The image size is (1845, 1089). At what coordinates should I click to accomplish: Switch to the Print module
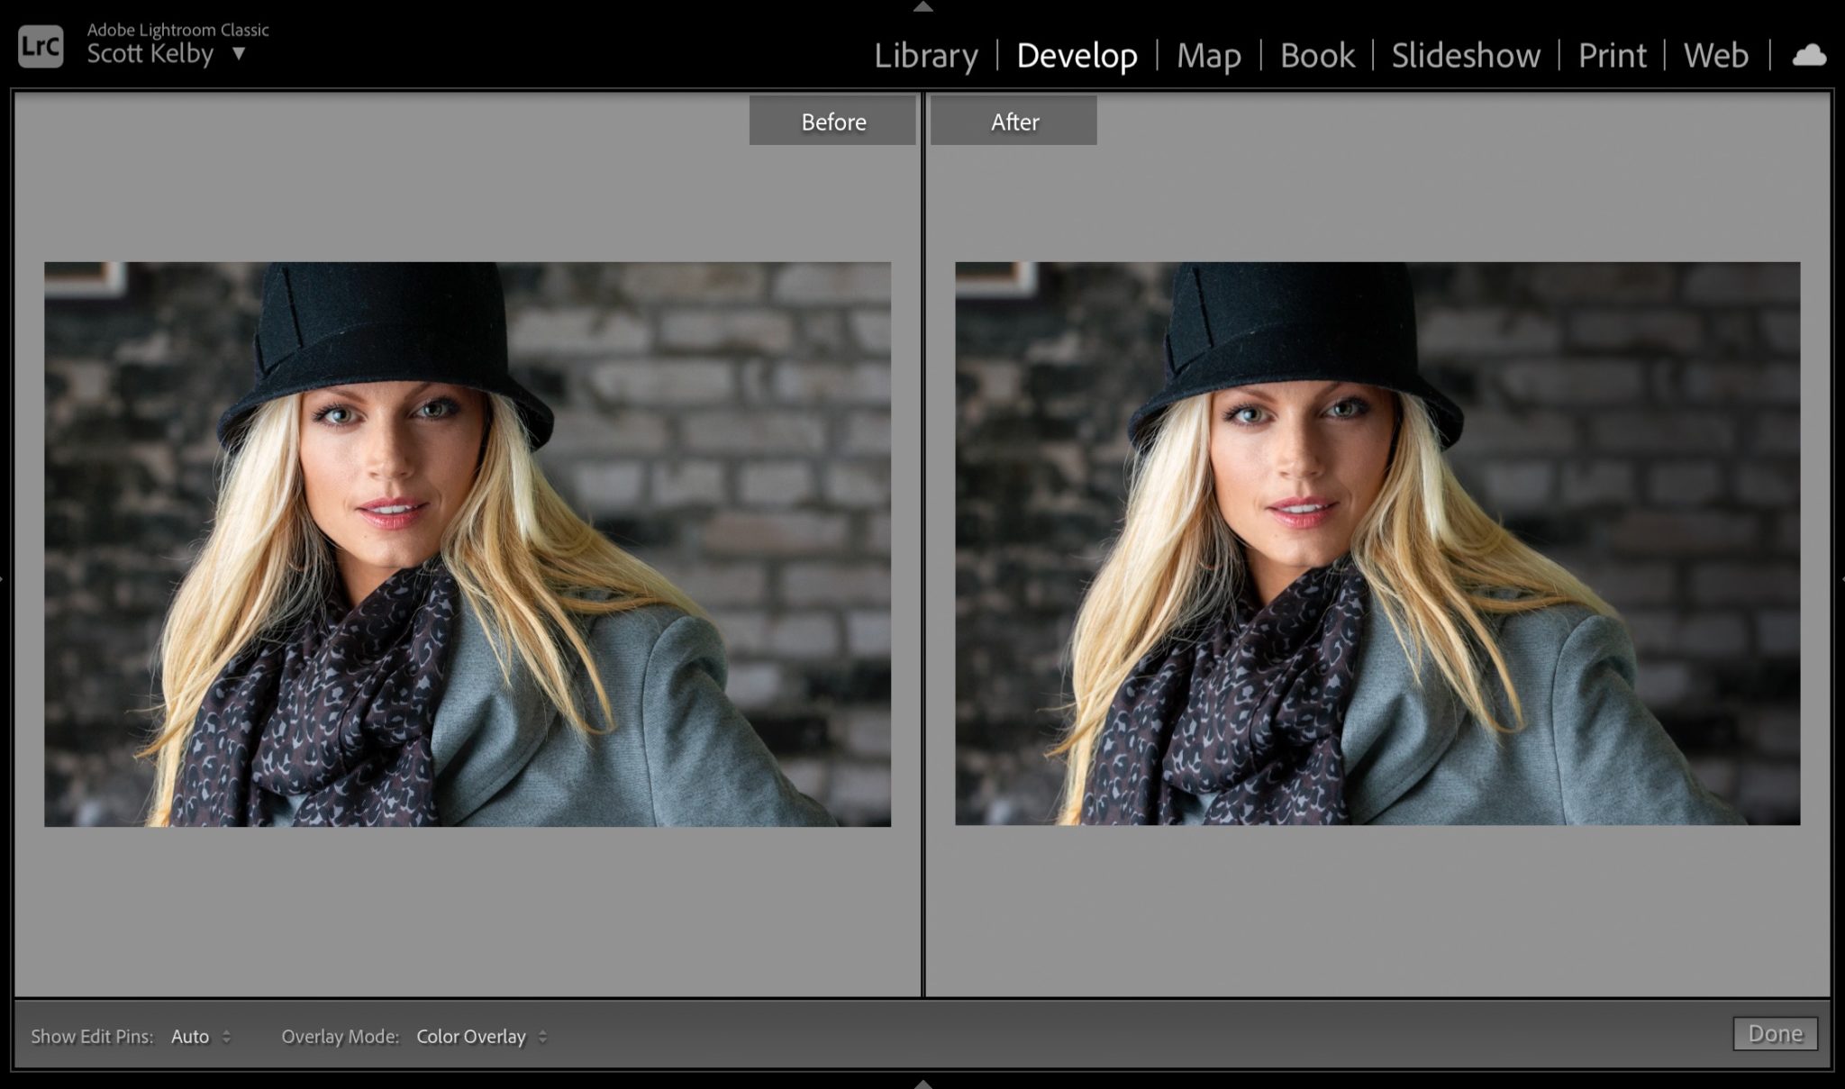point(1612,55)
